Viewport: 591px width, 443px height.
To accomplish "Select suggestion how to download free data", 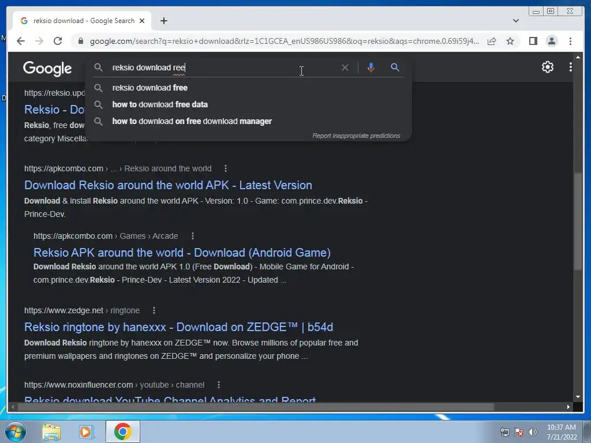I will click(249, 104).
